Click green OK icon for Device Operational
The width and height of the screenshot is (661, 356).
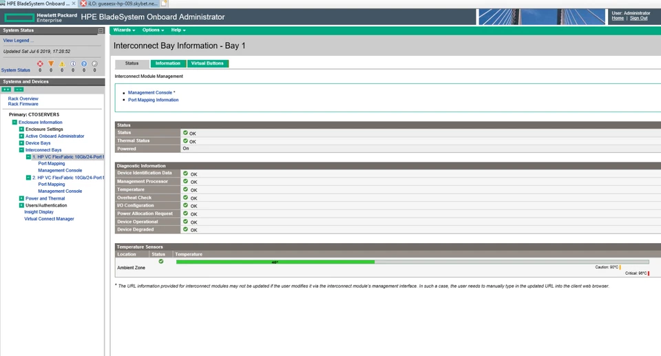pos(185,222)
